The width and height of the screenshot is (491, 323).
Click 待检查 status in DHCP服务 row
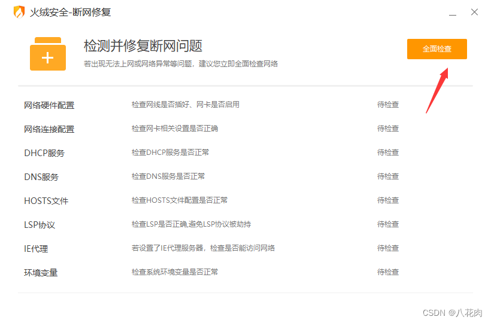(388, 153)
